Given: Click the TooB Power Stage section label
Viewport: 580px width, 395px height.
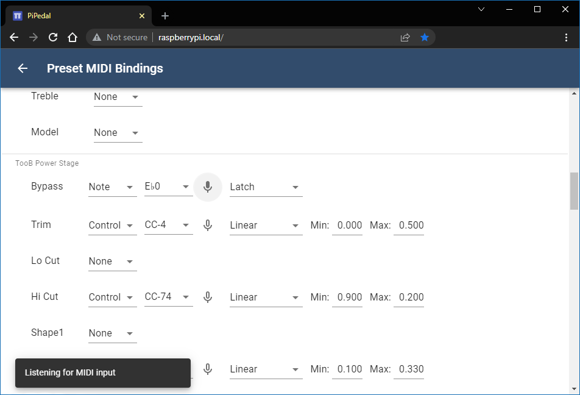Looking at the screenshot, I should pos(47,163).
